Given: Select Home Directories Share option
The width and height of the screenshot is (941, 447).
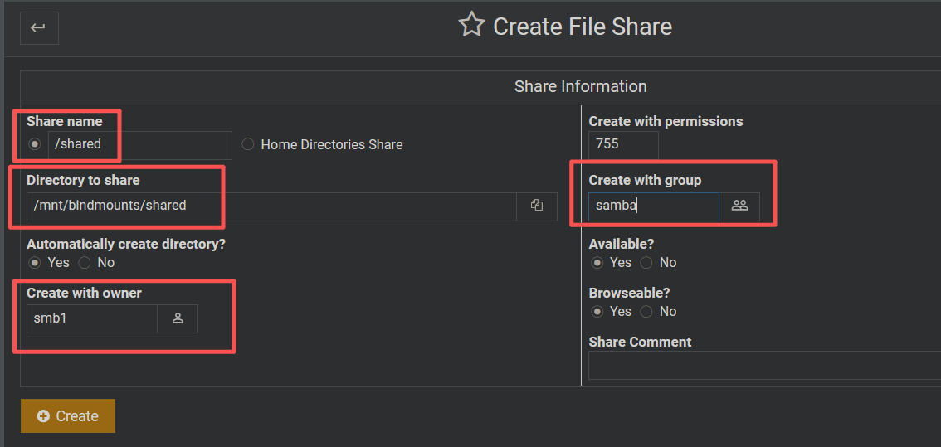Looking at the screenshot, I should pos(248,144).
